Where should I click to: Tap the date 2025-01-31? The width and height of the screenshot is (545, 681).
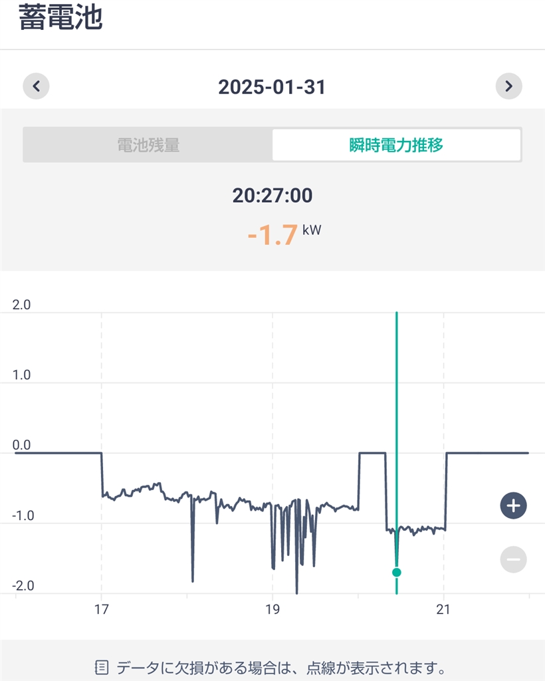(272, 86)
